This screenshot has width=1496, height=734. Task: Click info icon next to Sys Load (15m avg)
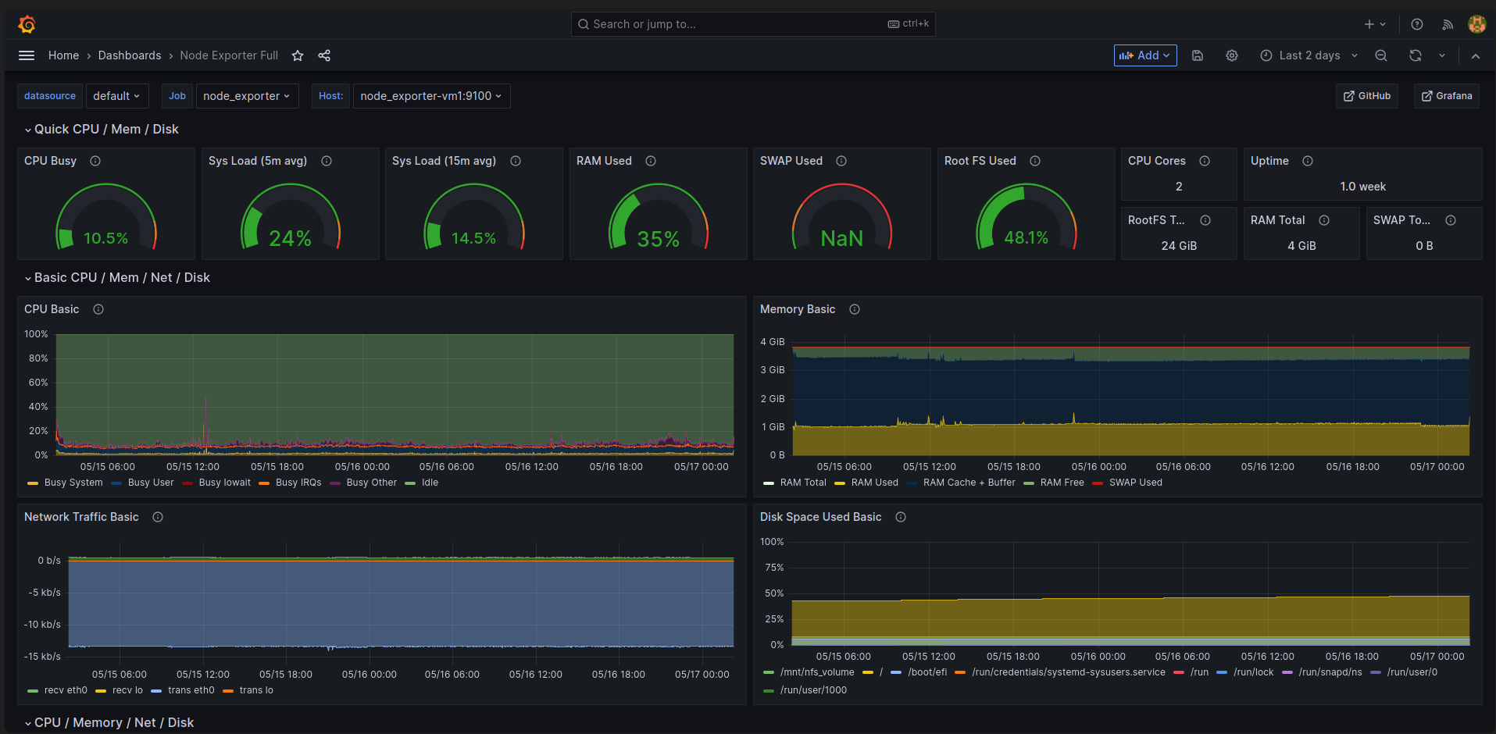(516, 161)
